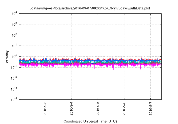Click the 10^4 y-axis tick label
Image resolution: width=178 pixels, height=124 pixels.
[x=14, y=14]
